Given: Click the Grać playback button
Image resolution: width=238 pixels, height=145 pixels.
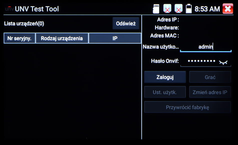Looking at the screenshot, I should click(210, 77).
